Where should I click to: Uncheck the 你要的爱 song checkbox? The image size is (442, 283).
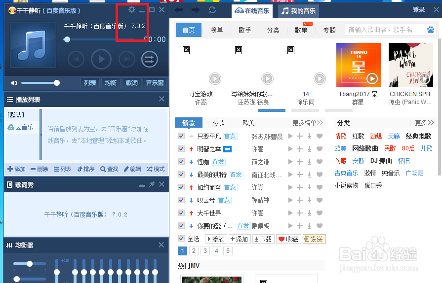click(x=181, y=226)
